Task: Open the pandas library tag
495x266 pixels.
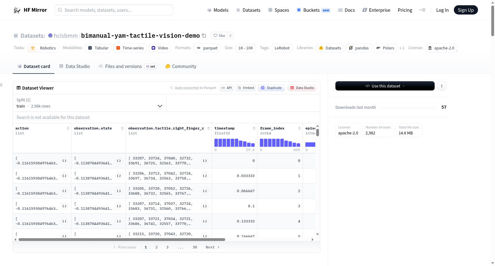Action: click(359, 48)
